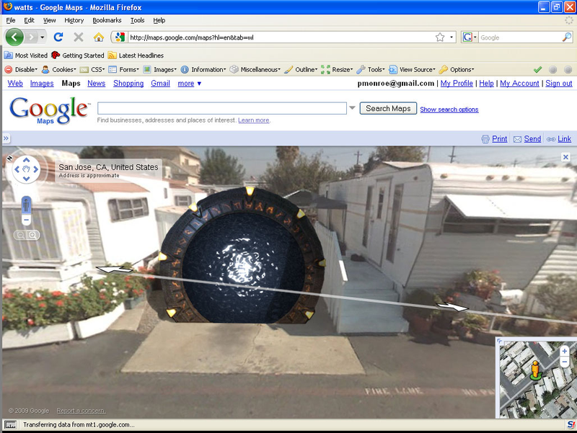Click the Street View zoom-in magnifier
Image resolution: width=577 pixels, height=433 pixels.
pos(32,235)
